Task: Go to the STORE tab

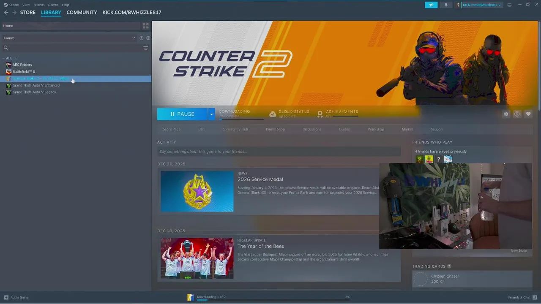Action: [x=28, y=13]
